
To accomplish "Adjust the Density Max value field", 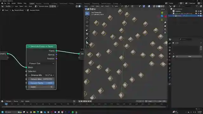I will [x=41, y=79].
